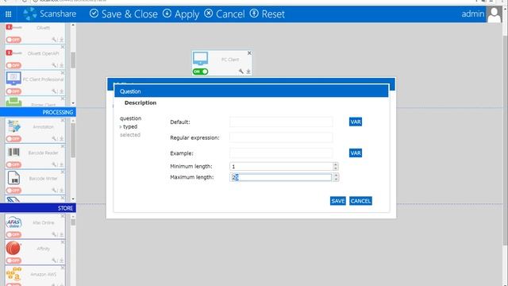Enable the Barcode Reader switch

tap(13, 164)
